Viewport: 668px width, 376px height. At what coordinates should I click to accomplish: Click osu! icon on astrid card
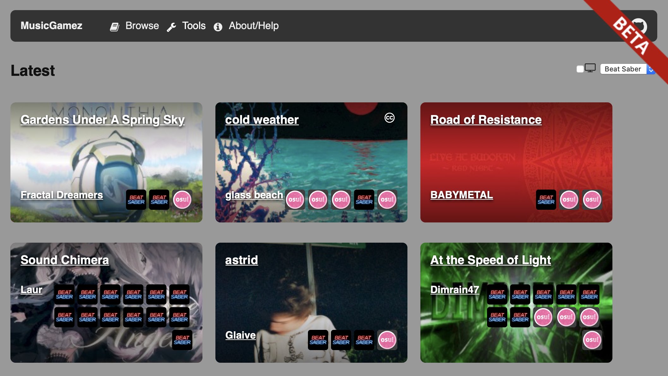coord(387,340)
